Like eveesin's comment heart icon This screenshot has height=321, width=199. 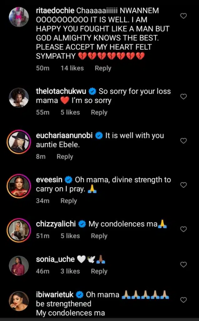click(184, 185)
